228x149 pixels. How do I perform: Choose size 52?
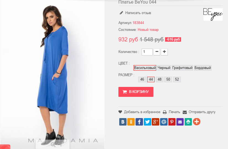click(x=177, y=79)
